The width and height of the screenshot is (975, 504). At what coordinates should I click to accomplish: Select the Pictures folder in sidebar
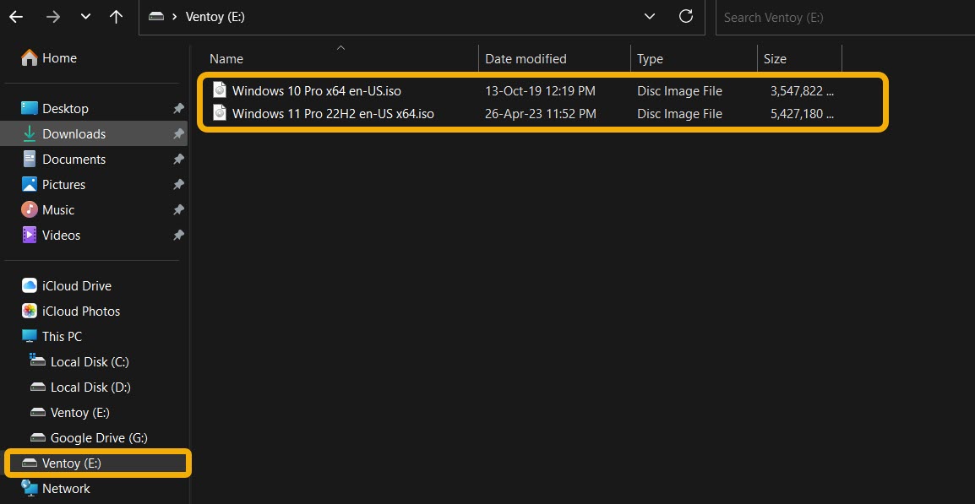[x=63, y=184]
